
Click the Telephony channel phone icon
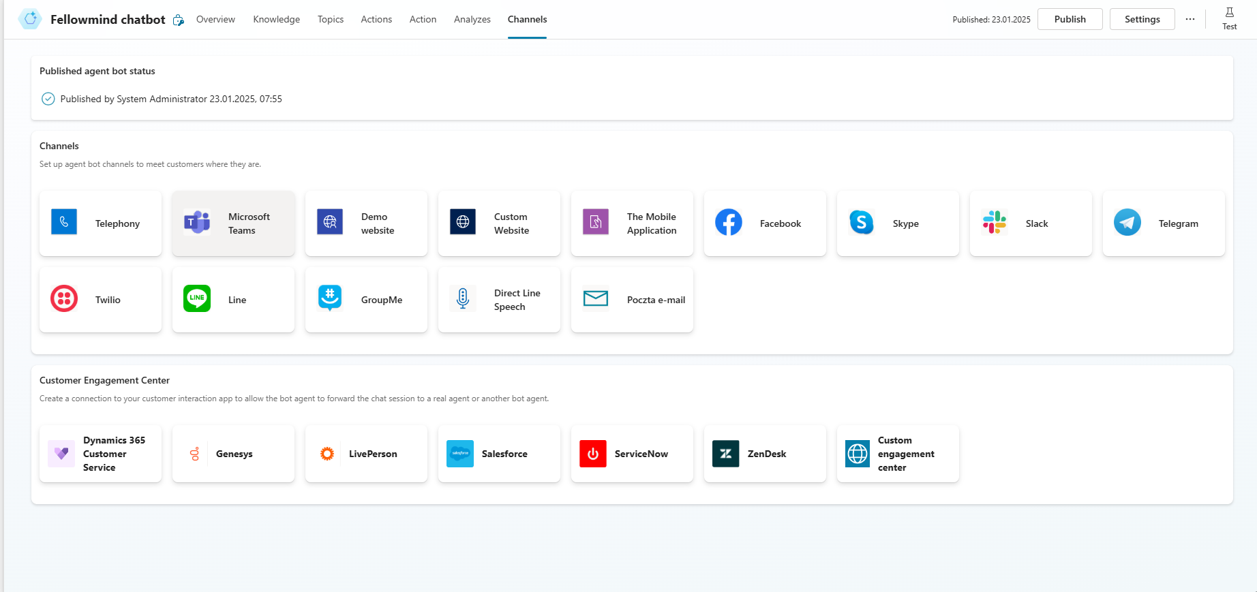[x=64, y=222]
